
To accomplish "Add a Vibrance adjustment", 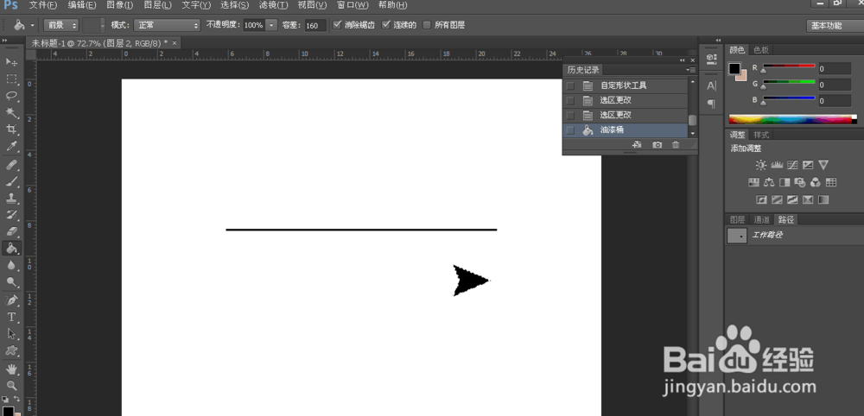I will pos(823,165).
